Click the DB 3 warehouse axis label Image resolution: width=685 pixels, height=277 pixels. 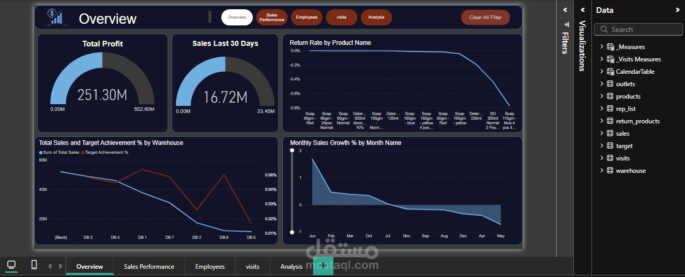click(x=88, y=237)
